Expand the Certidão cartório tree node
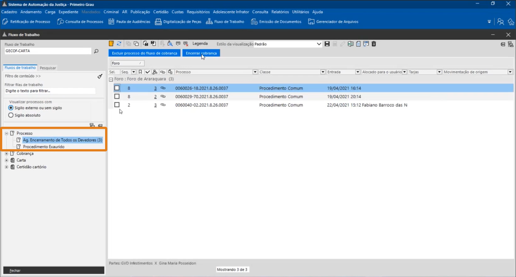516x277 pixels. point(6,167)
